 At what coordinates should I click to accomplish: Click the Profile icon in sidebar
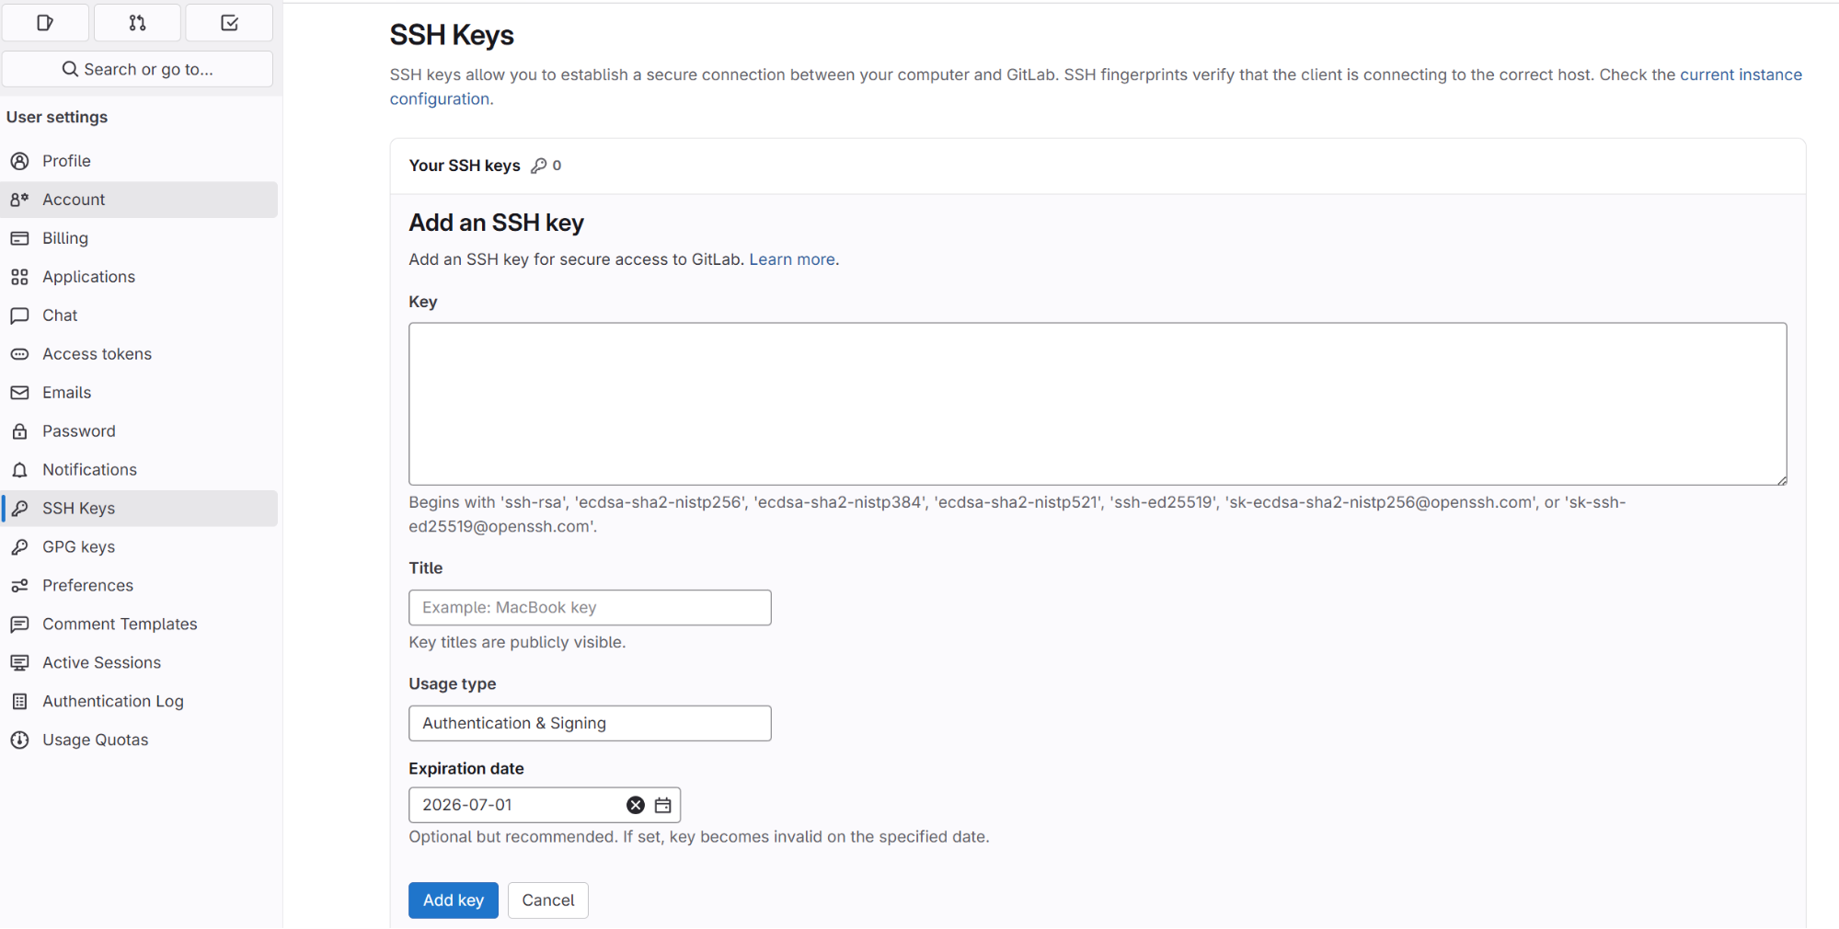point(19,161)
